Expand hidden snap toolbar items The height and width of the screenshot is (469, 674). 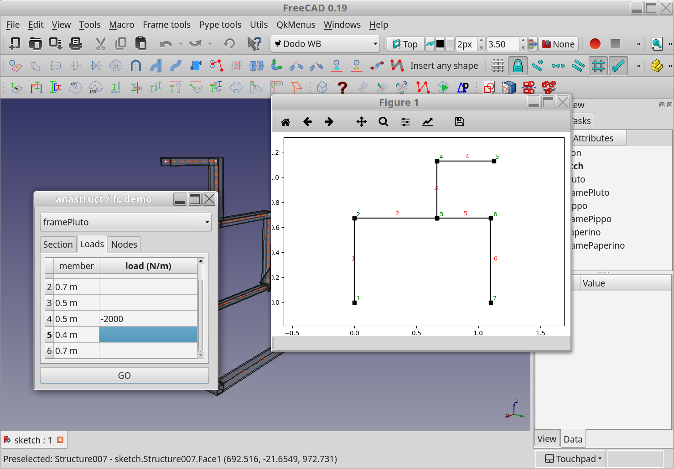[638, 66]
